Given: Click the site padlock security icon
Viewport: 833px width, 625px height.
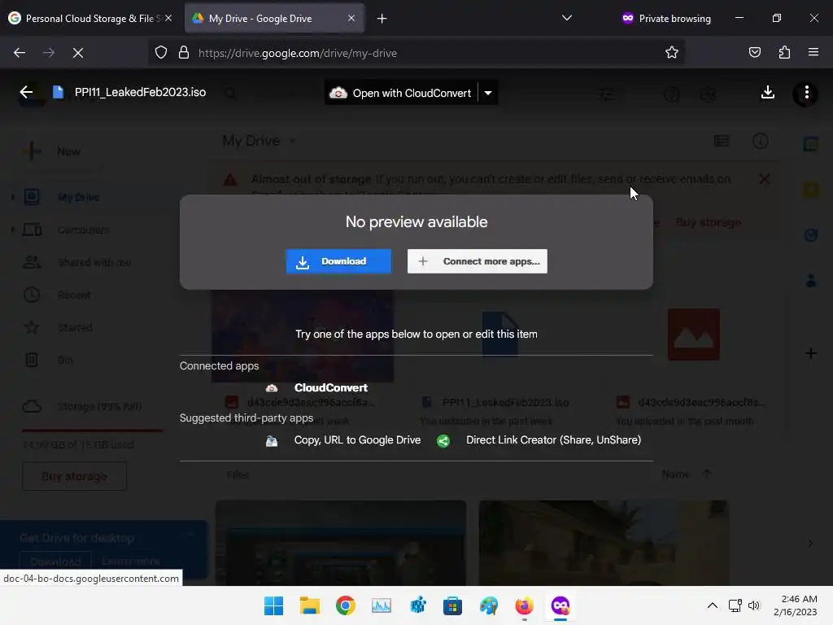Looking at the screenshot, I should [184, 53].
